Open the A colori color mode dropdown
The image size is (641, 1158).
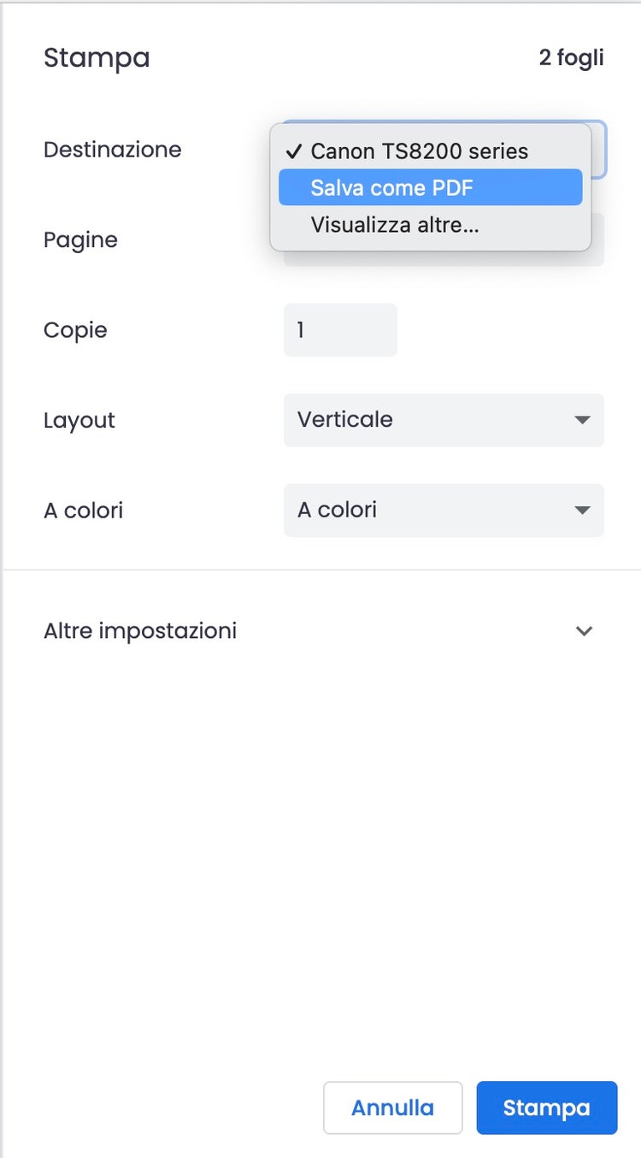point(443,511)
